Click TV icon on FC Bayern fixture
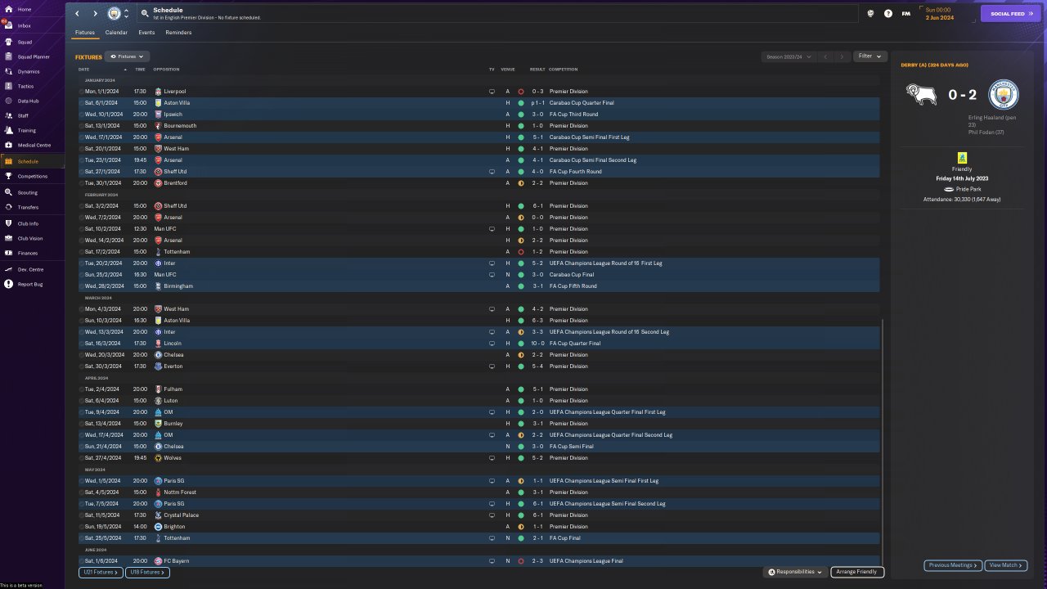1047x589 pixels. point(492,561)
